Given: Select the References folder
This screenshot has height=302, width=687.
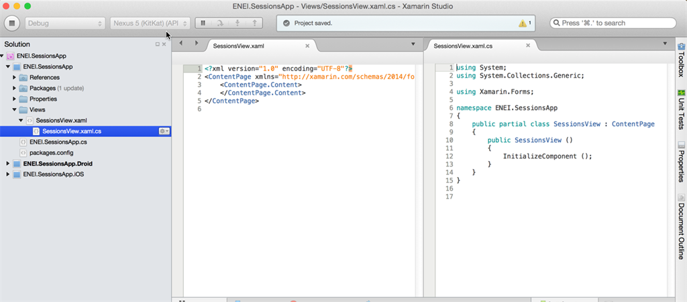Looking at the screenshot, I should click(x=45, y=78).
